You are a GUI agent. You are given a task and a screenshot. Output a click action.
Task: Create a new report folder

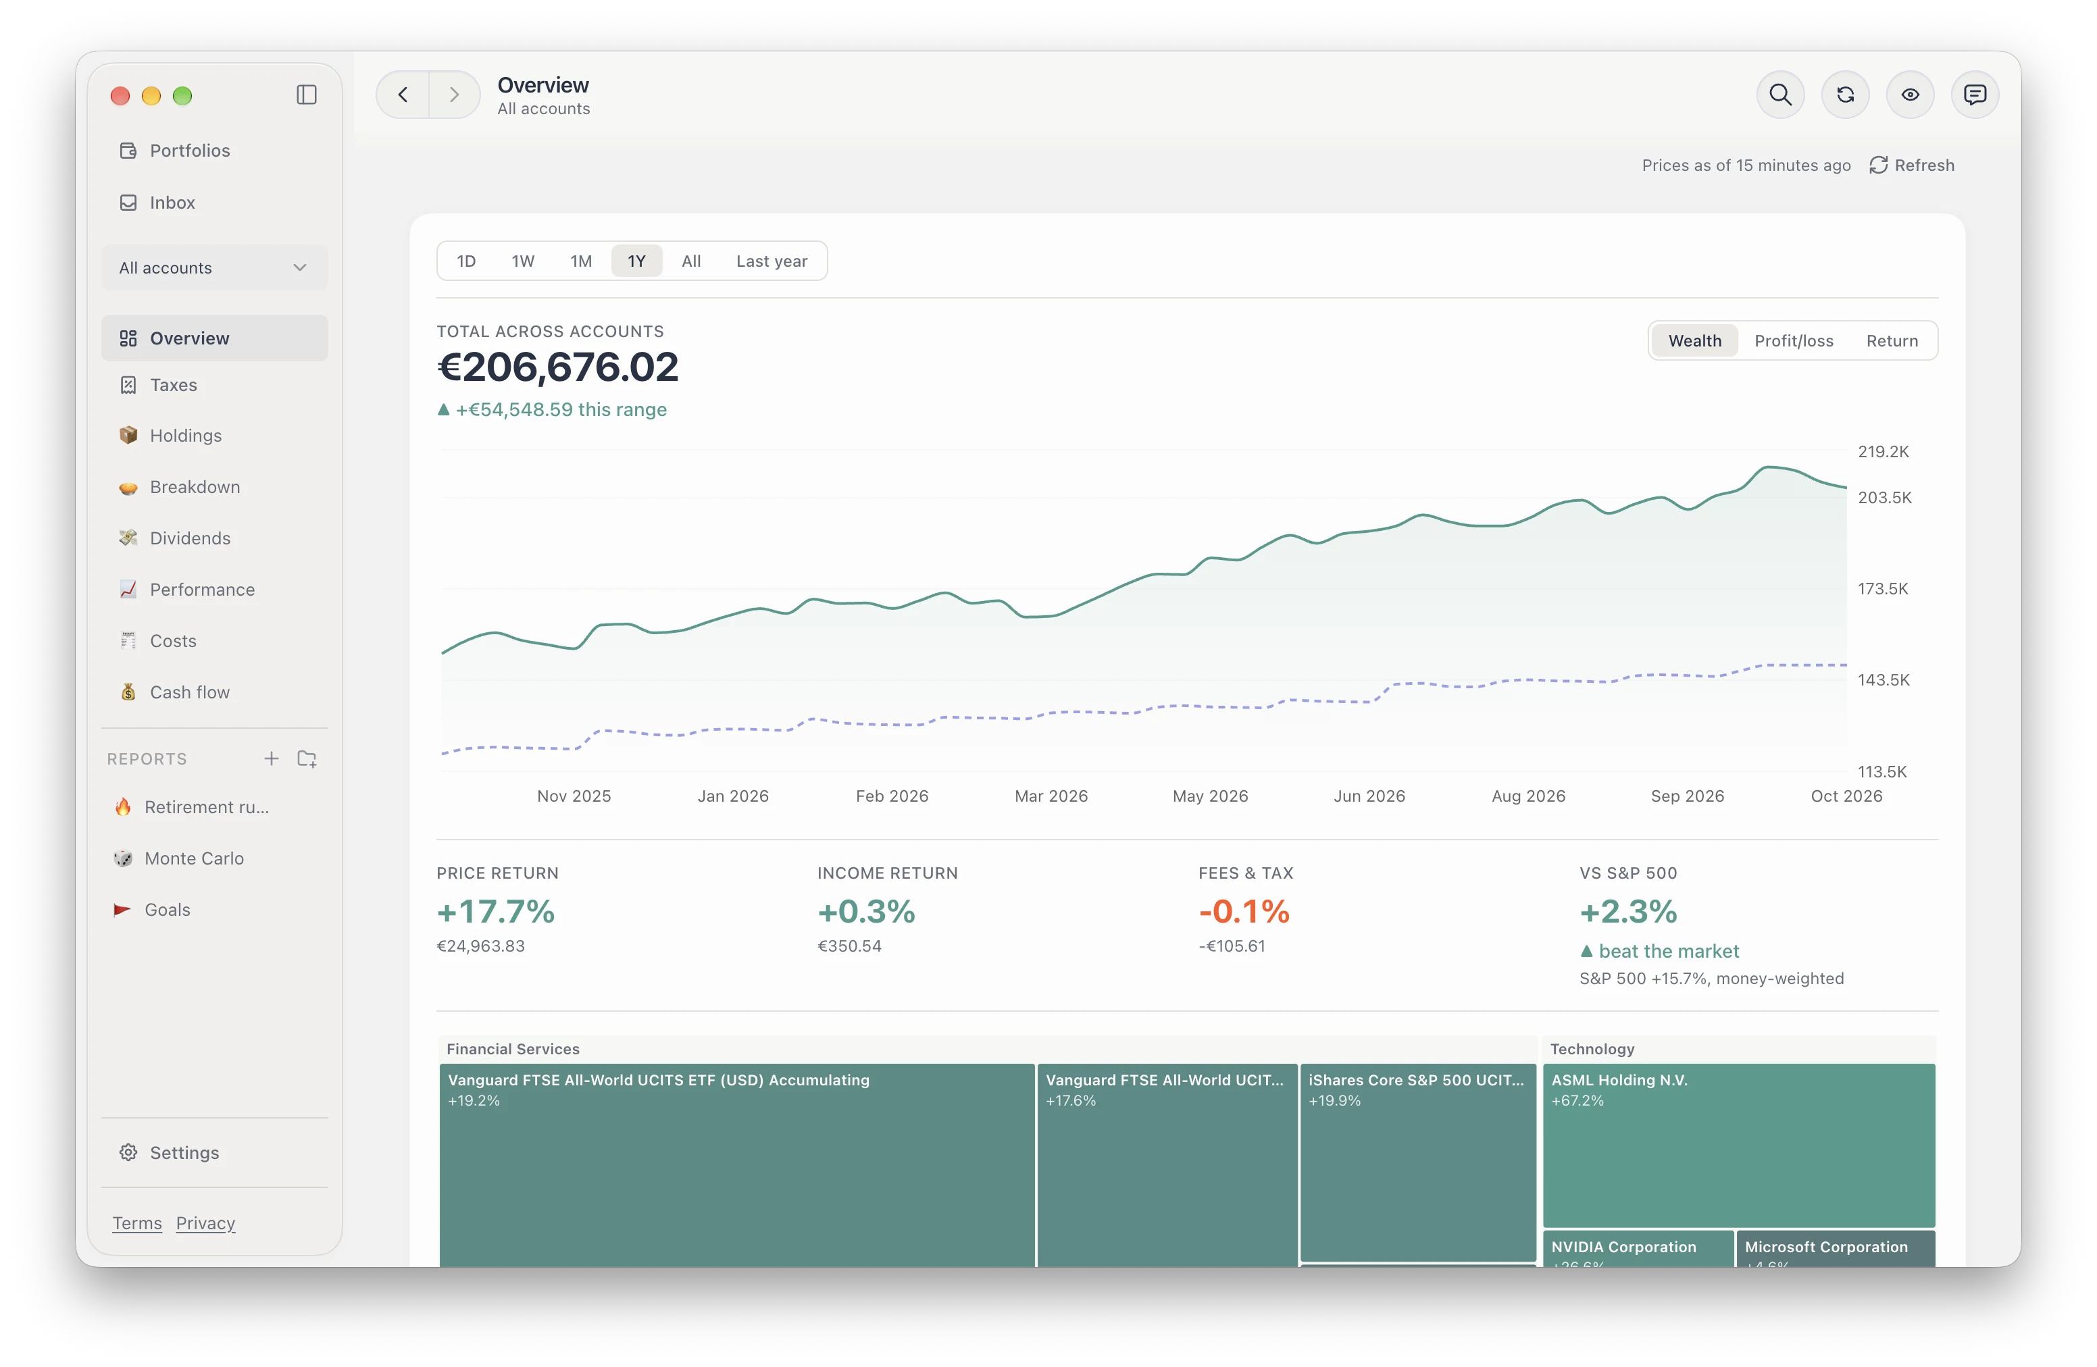[x=307, y=758]
